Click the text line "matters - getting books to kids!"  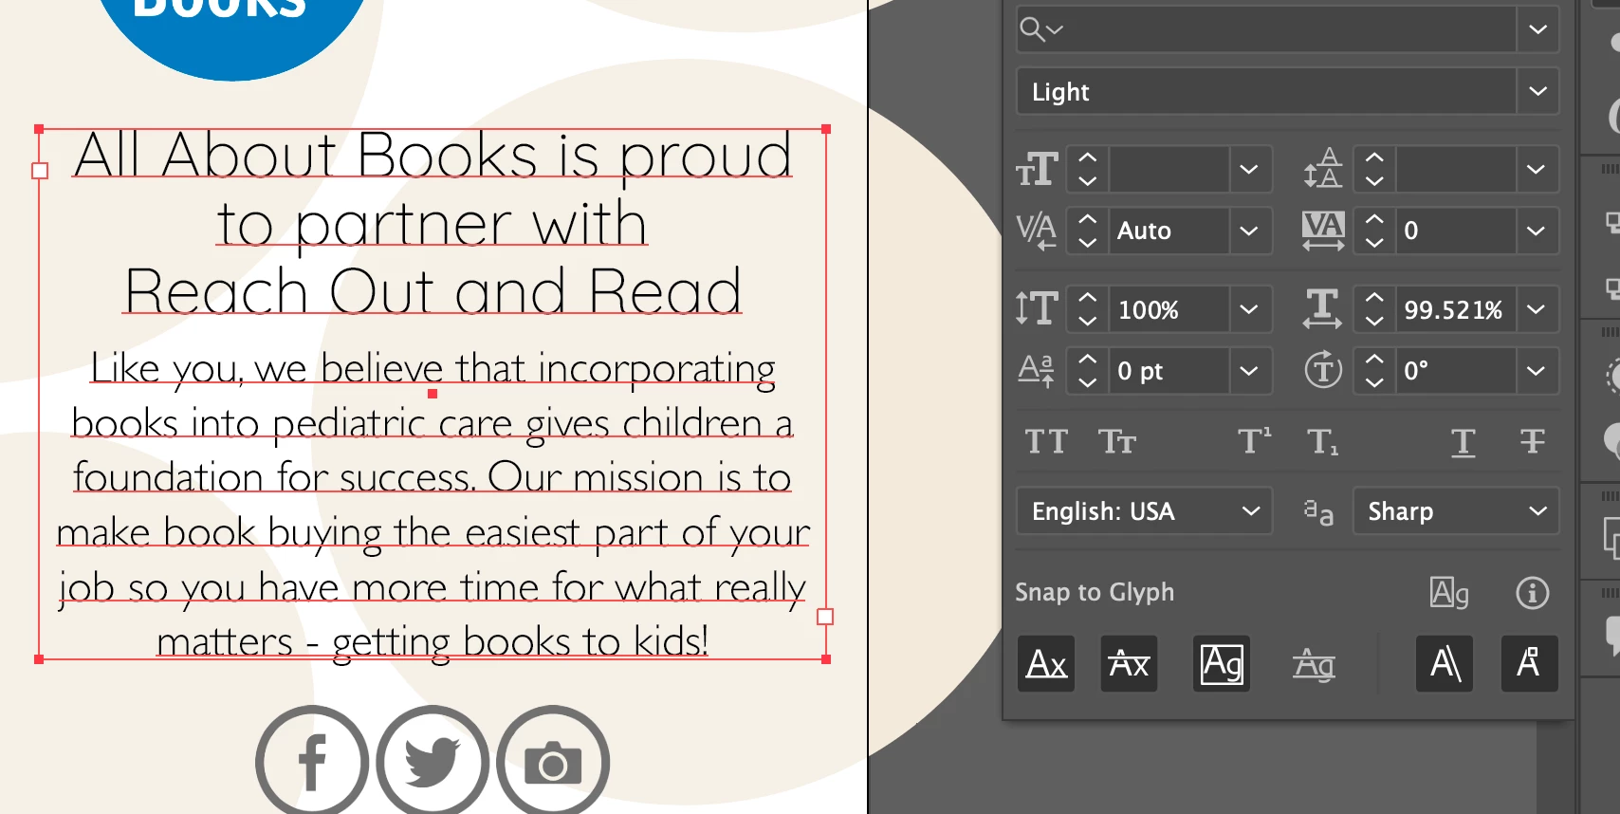point(433,642)
